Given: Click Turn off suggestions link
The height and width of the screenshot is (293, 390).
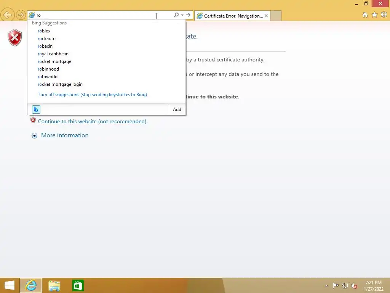Looking at the screenshot, I should coord(92,95).
